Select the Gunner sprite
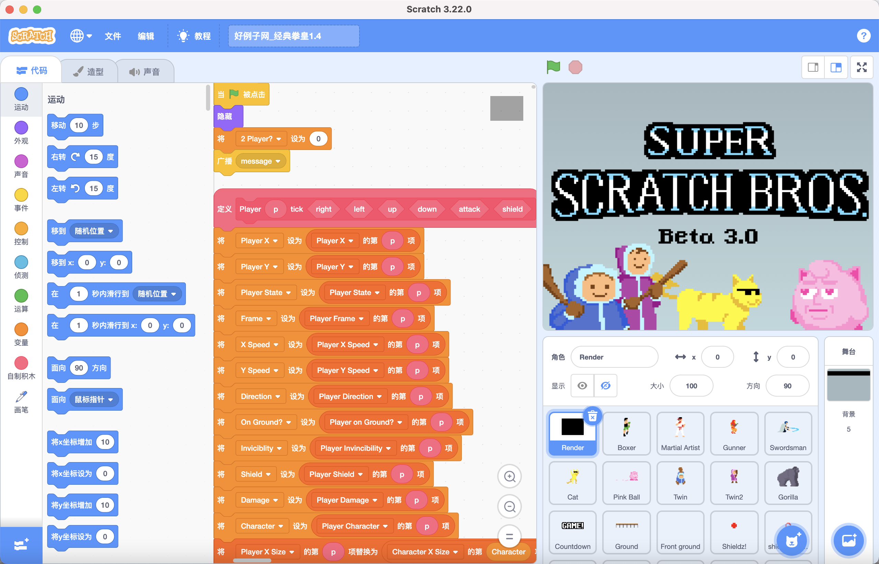Image resolution: width=879 pixels, height=564 pixels. (x=734, y=434)
